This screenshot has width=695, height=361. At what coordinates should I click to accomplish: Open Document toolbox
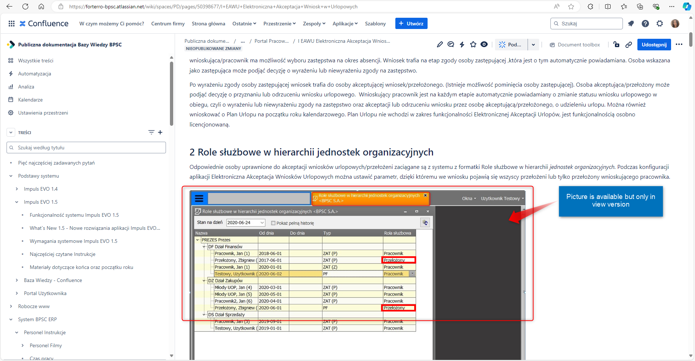point(575,45)
